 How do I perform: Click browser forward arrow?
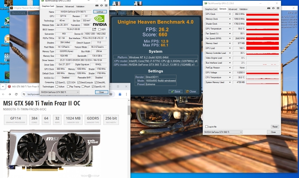pos(10,94)
